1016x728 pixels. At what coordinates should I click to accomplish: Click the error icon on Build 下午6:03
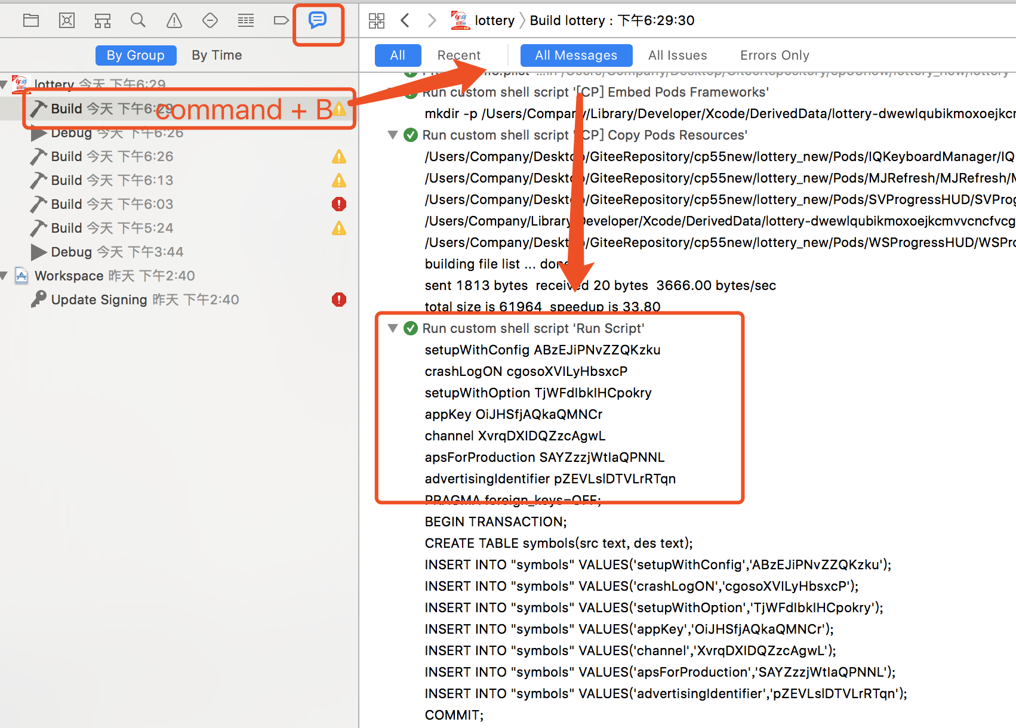[339, 204]
